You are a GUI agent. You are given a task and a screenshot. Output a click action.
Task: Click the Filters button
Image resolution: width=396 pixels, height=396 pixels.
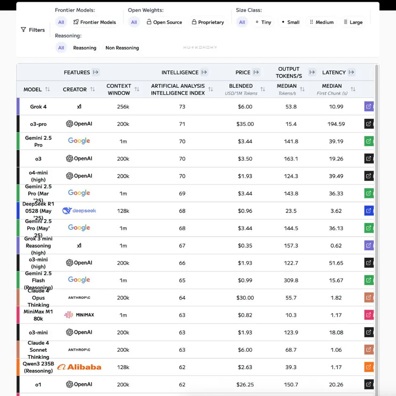(x=33, y=30)
